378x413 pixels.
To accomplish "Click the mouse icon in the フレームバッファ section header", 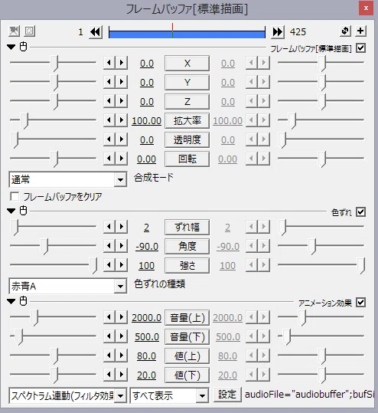I will [24, 47].
